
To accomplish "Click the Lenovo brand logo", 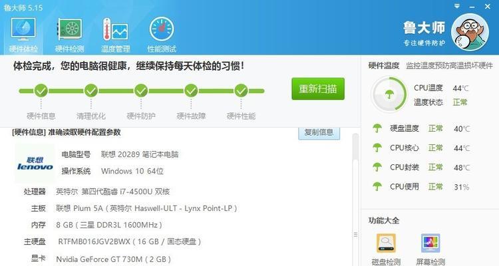I will click(35, 163).
